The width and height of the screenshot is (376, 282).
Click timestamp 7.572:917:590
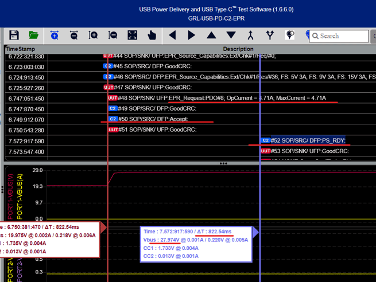[x=26, y=141]
